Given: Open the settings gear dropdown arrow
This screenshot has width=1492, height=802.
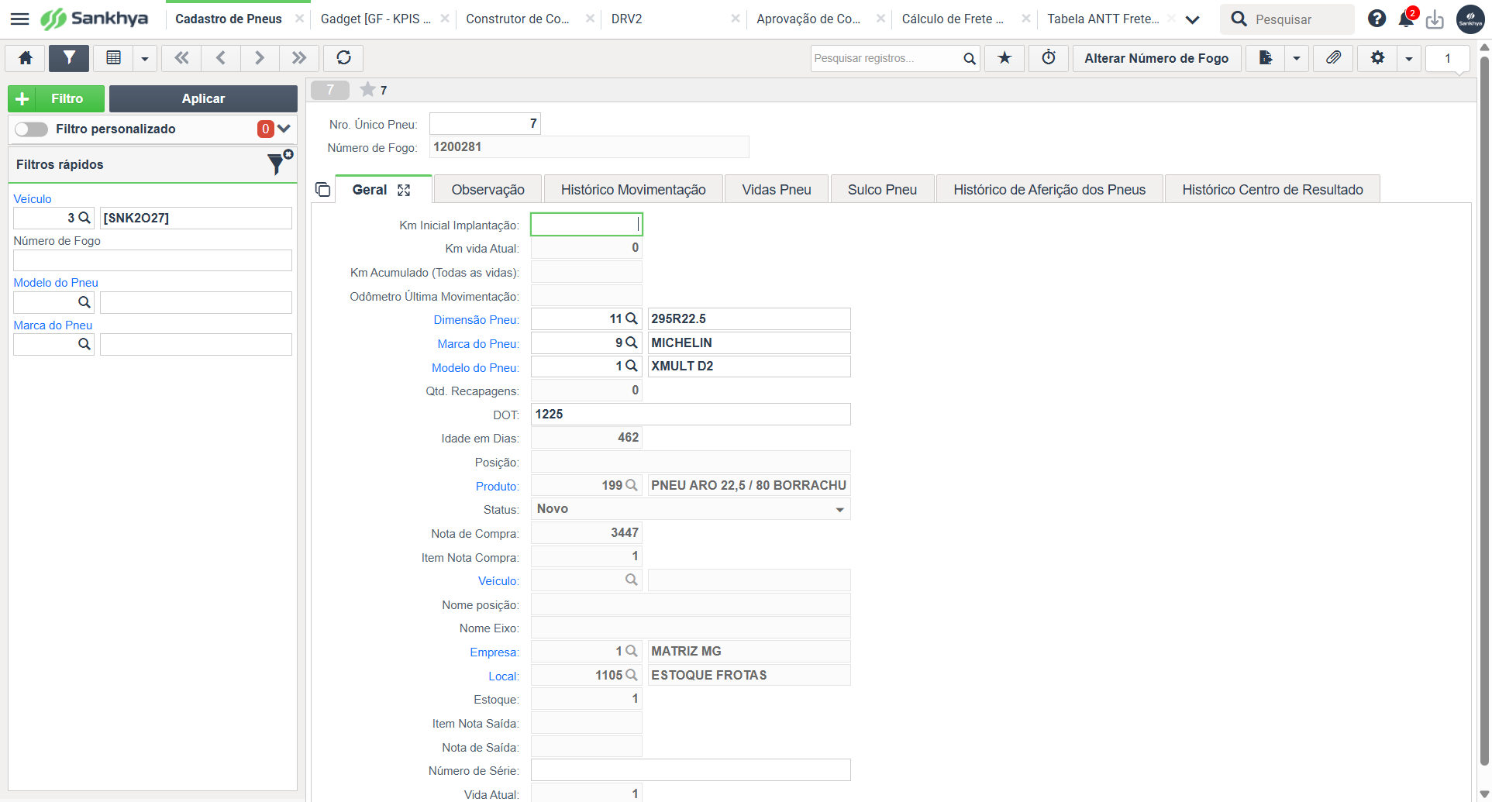Looking at the screenshot, I should [x=1409, y=58].
